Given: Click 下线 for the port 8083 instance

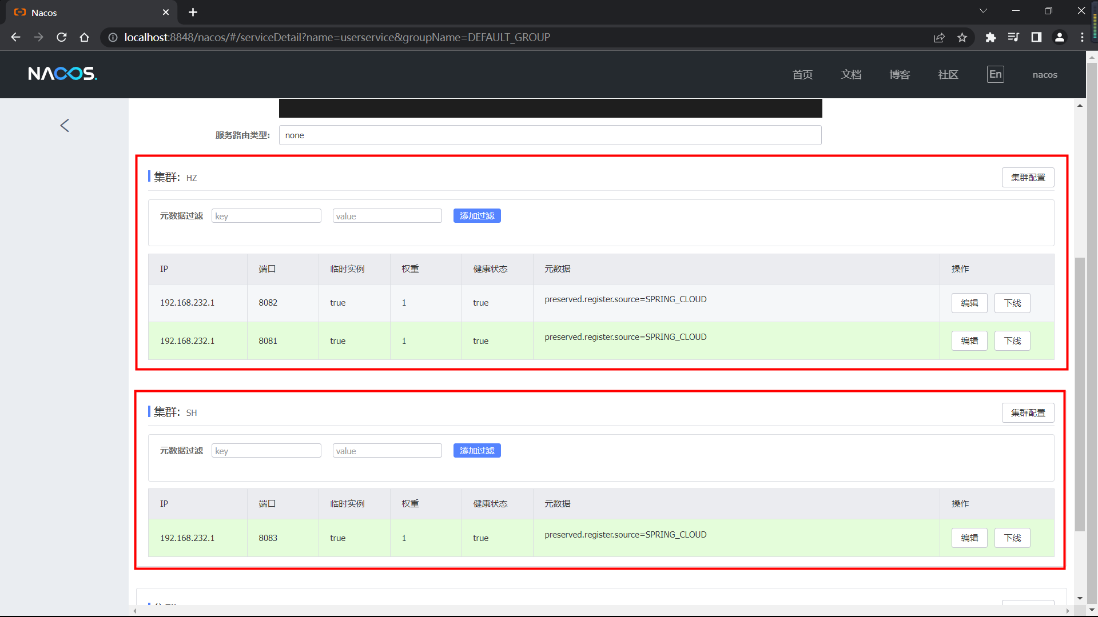Looking at the screenshot, I should (x=1012, y=538).
